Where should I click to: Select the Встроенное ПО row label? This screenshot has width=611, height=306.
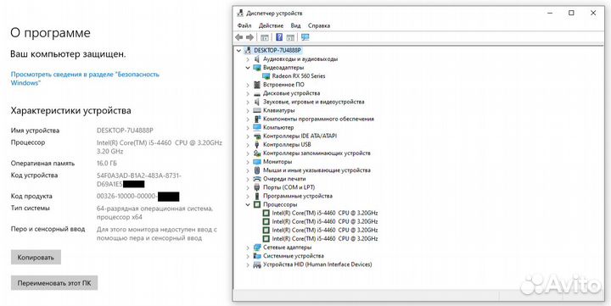pos(283,85)
